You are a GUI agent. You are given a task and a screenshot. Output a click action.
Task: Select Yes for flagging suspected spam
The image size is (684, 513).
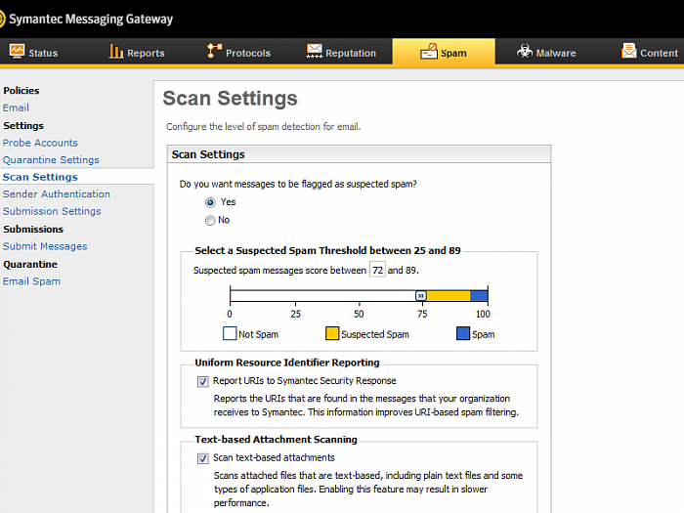click(210, 202)
